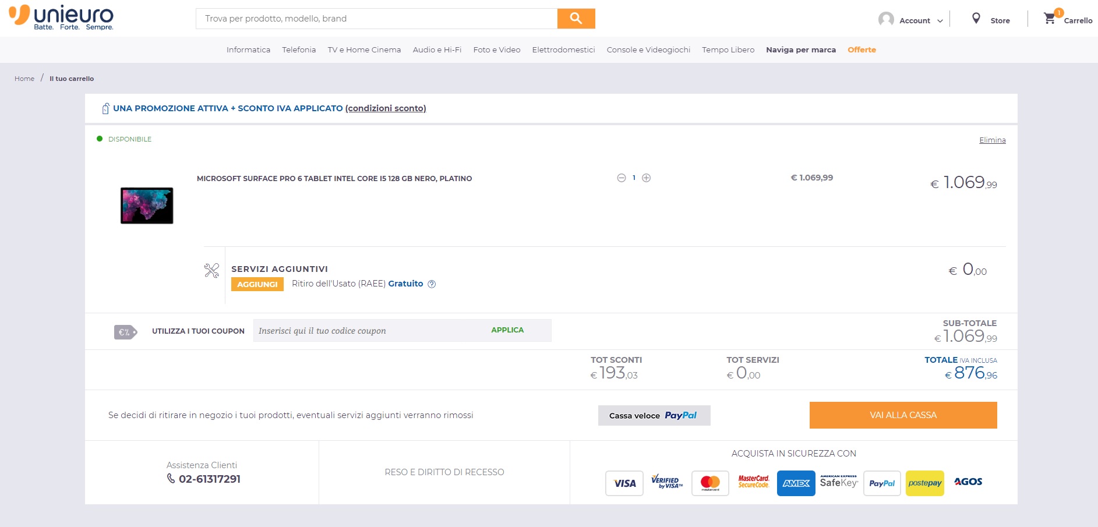The height and width of the screenshot is (527, 1098).
Task: Open the shopping cart icon
Action: pos(1050,19)
